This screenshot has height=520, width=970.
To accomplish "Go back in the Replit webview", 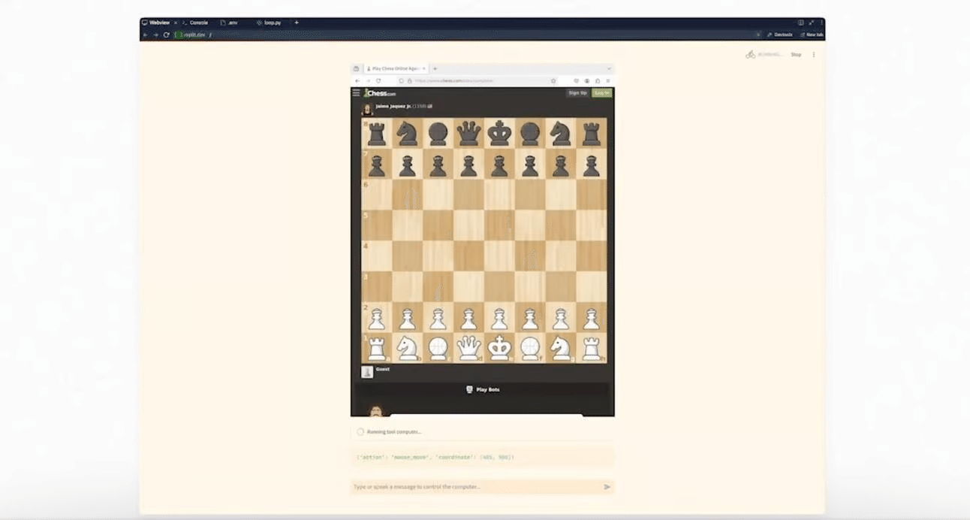I will point(146,35).
